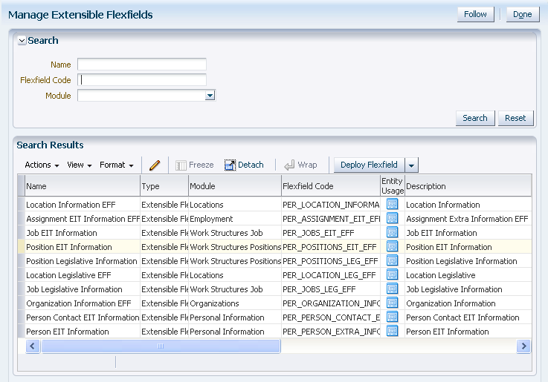Viewport: 548px width, 382px height.
Task: Click the PER_POSITIONS_EIT_EFF flexfield code cell
Action: [331, 247]
